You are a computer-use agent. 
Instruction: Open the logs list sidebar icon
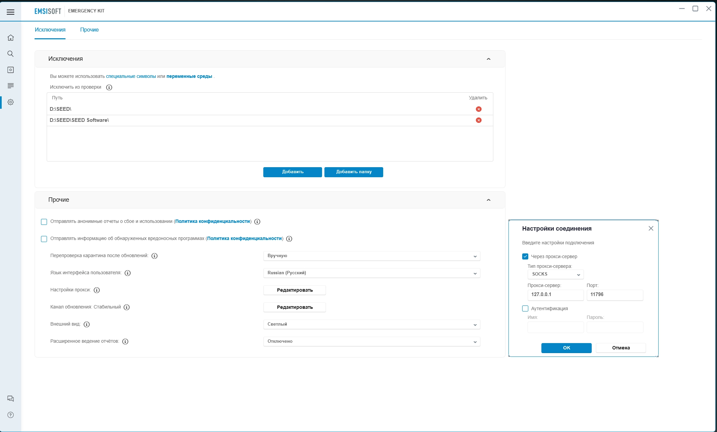pos(10,86)
